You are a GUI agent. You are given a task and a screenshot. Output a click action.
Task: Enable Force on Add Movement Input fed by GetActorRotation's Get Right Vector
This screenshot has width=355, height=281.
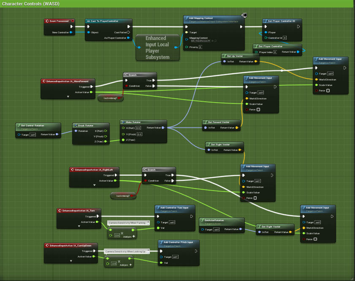pos(315,239)
